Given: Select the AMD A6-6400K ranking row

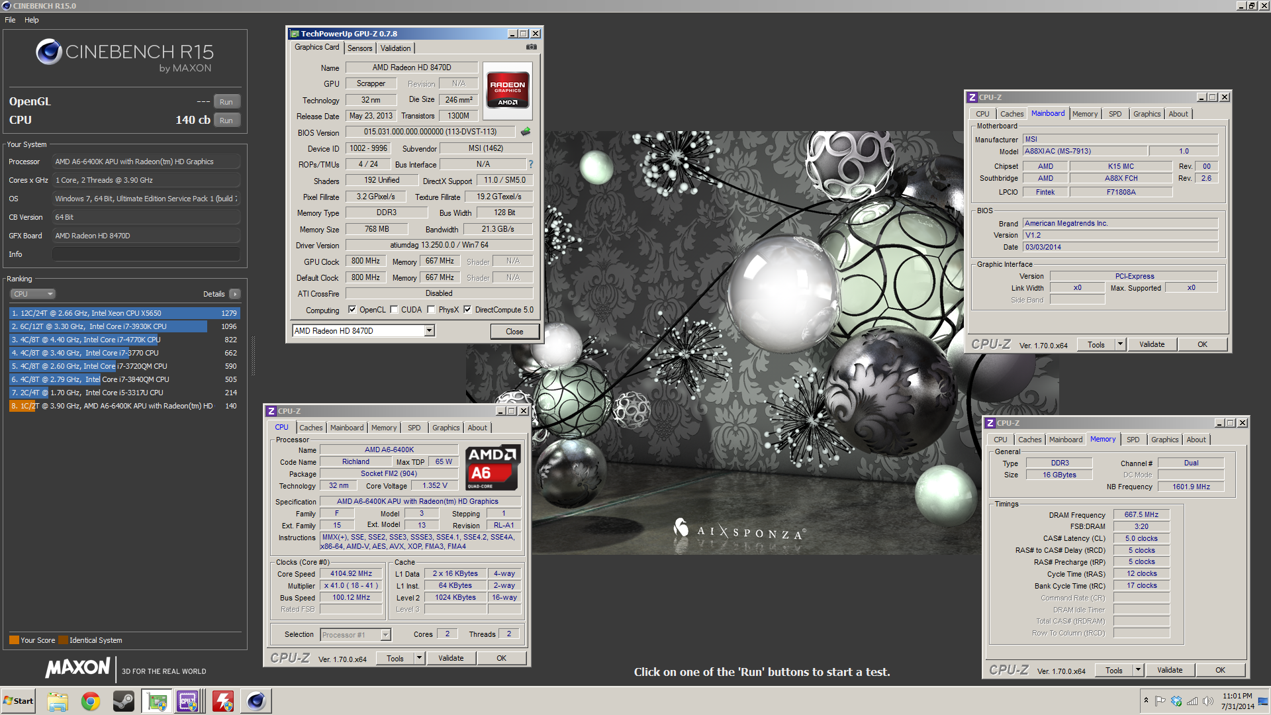Looking at the screenshot, I should coord(124,406).
